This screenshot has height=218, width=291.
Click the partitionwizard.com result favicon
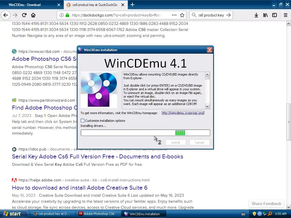pos(14,100)
